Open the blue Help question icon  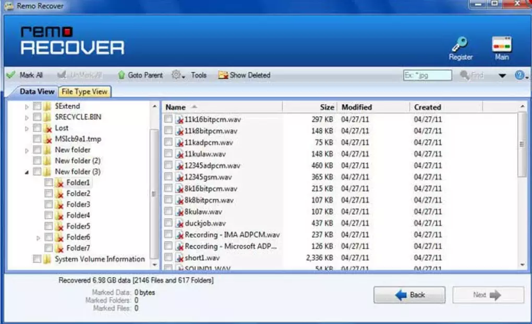(519, 75)
